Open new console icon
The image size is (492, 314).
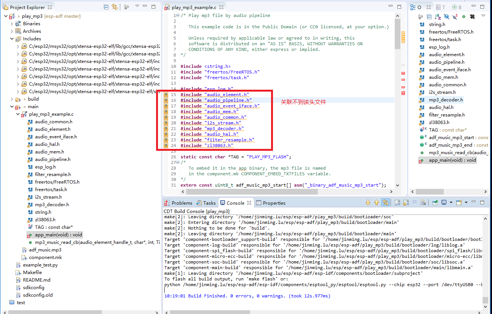tap(459, 202)
